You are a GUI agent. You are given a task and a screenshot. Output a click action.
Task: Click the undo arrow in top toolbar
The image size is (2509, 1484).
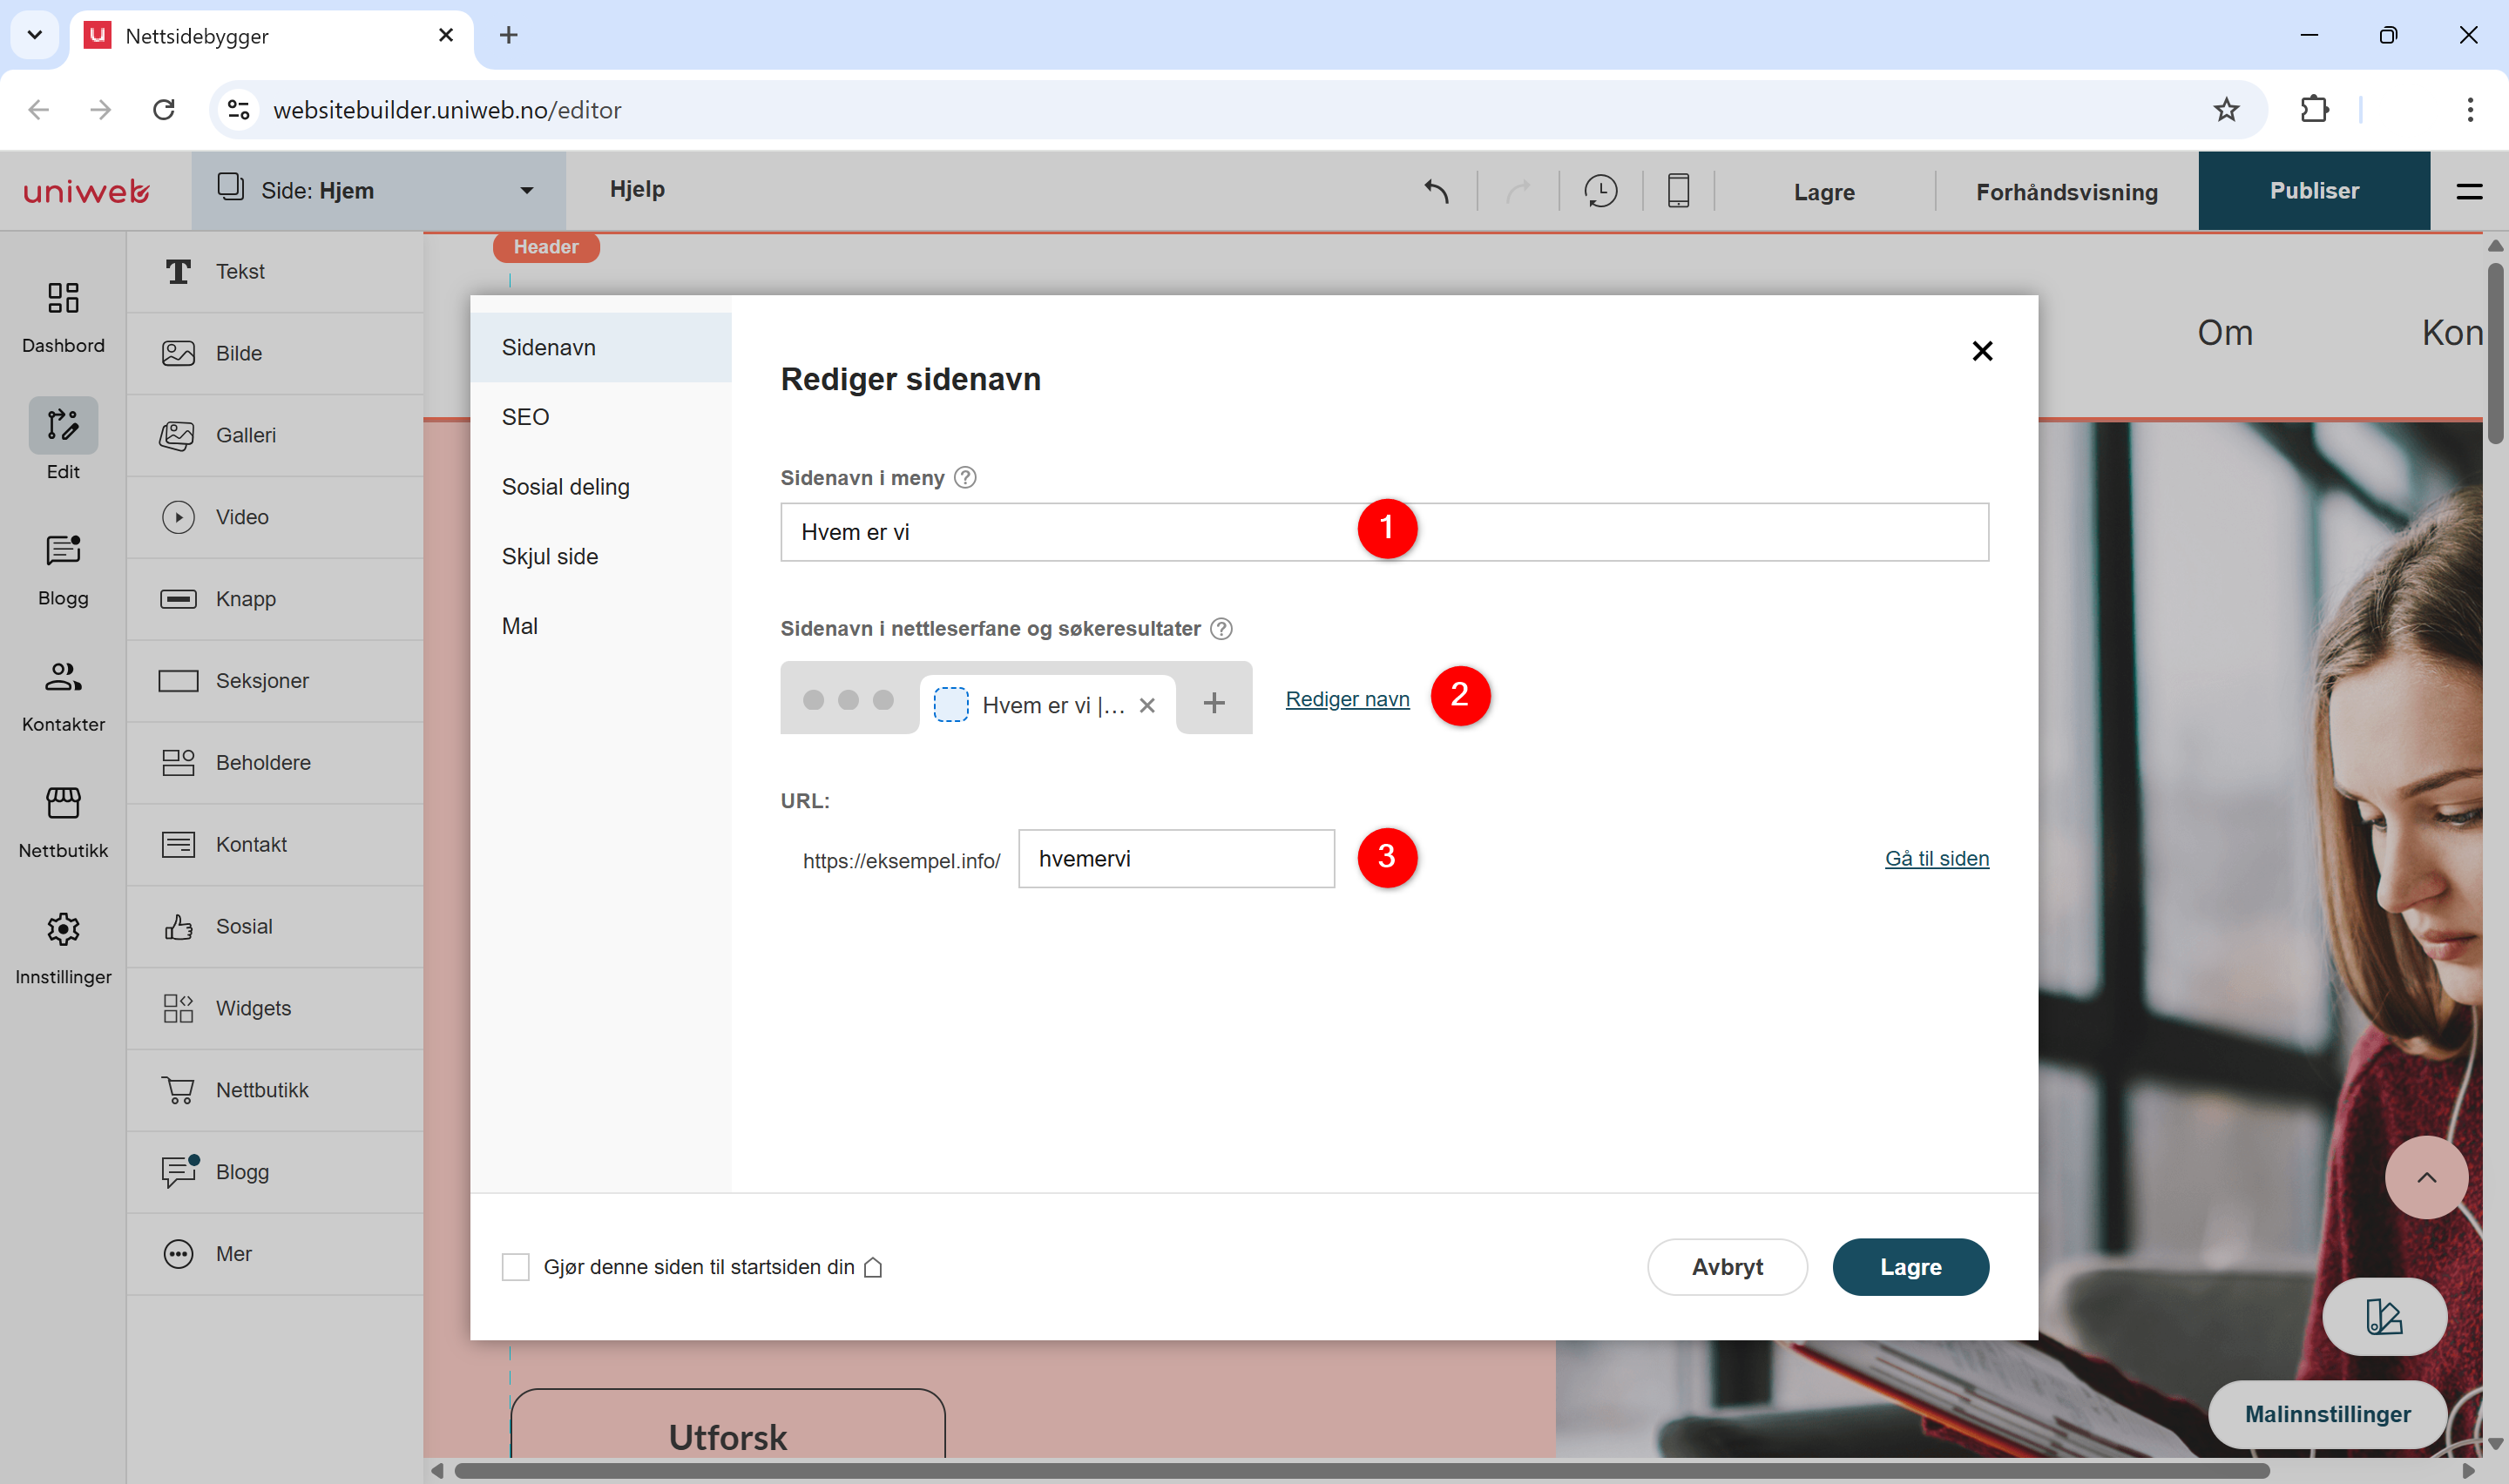(1437, 191)
